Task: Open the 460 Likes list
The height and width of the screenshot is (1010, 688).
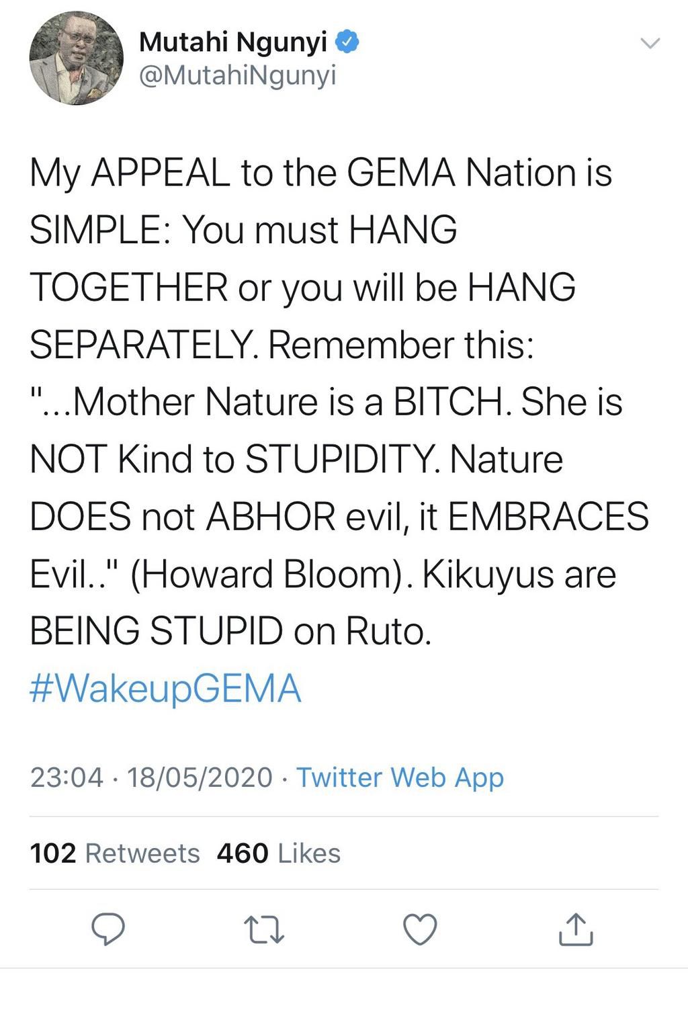Action: [x=277, y=853]
